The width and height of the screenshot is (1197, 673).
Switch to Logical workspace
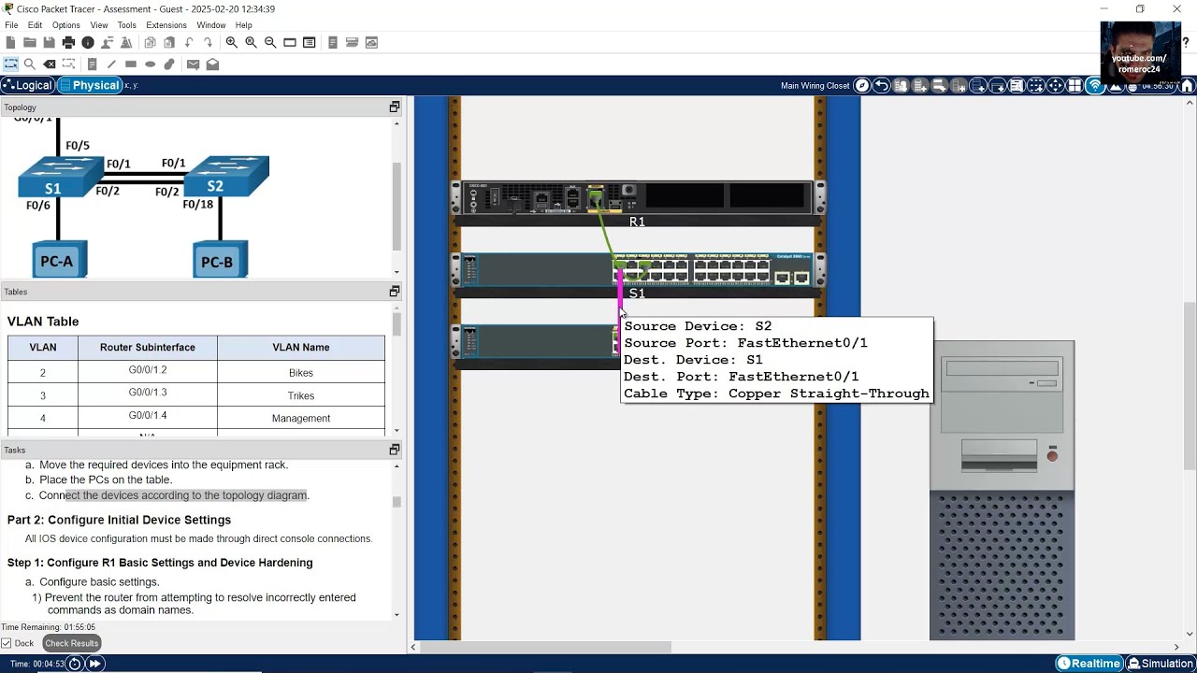(x=27, y=85)
